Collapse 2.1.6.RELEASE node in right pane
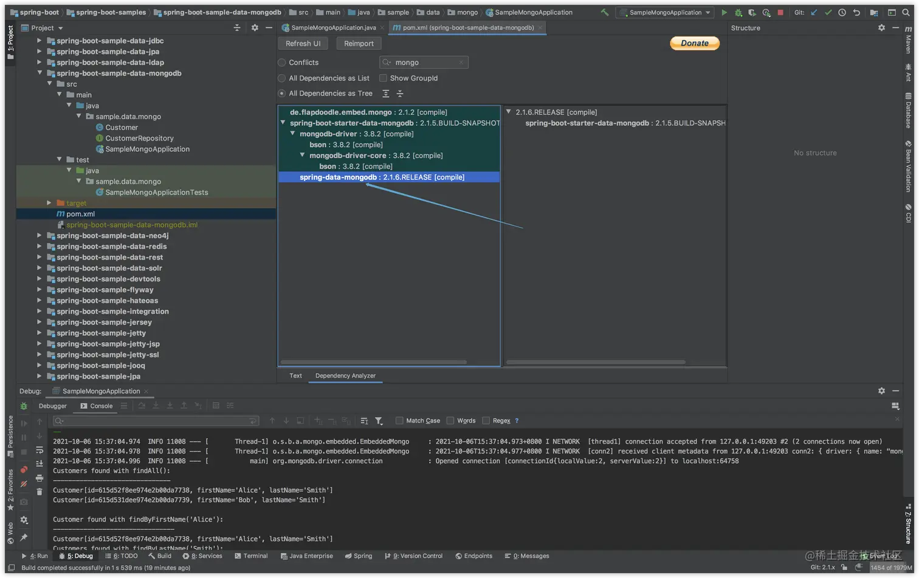The width and height of the screenshot is (919, 578). click(x=509, y=112)
